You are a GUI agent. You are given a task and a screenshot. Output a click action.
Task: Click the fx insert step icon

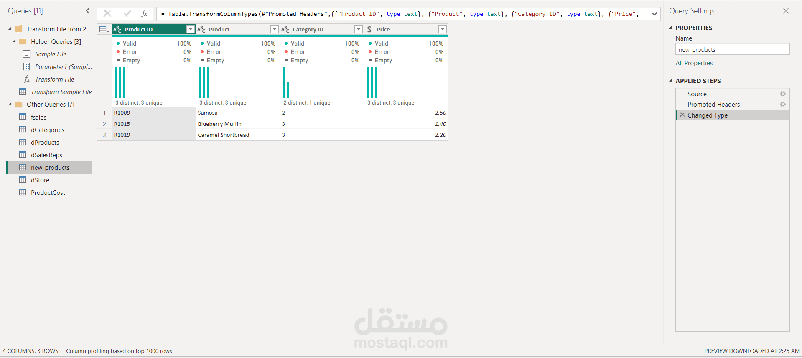tap(145, 14)
